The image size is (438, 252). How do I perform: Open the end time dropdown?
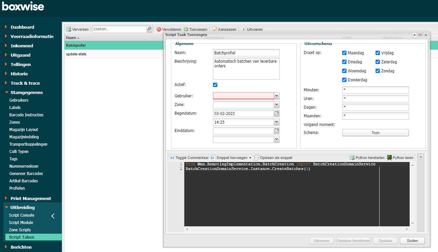pos(277,139)
